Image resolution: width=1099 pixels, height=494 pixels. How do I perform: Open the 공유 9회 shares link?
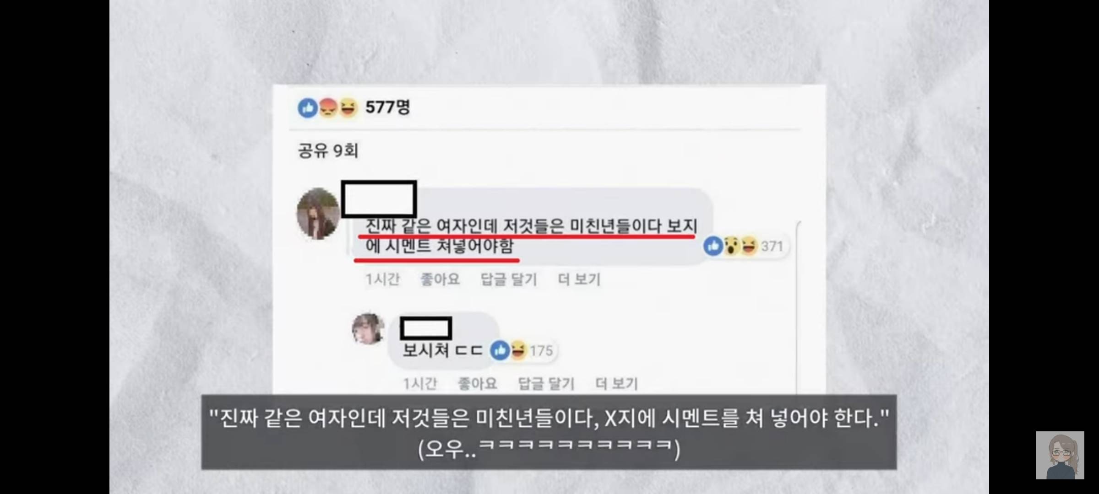click(x=328, y=150)
